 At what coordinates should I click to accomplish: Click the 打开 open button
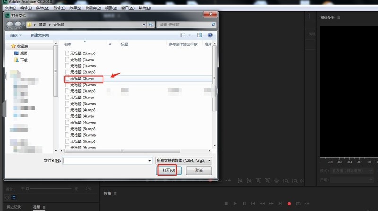[x=169, y=170]
